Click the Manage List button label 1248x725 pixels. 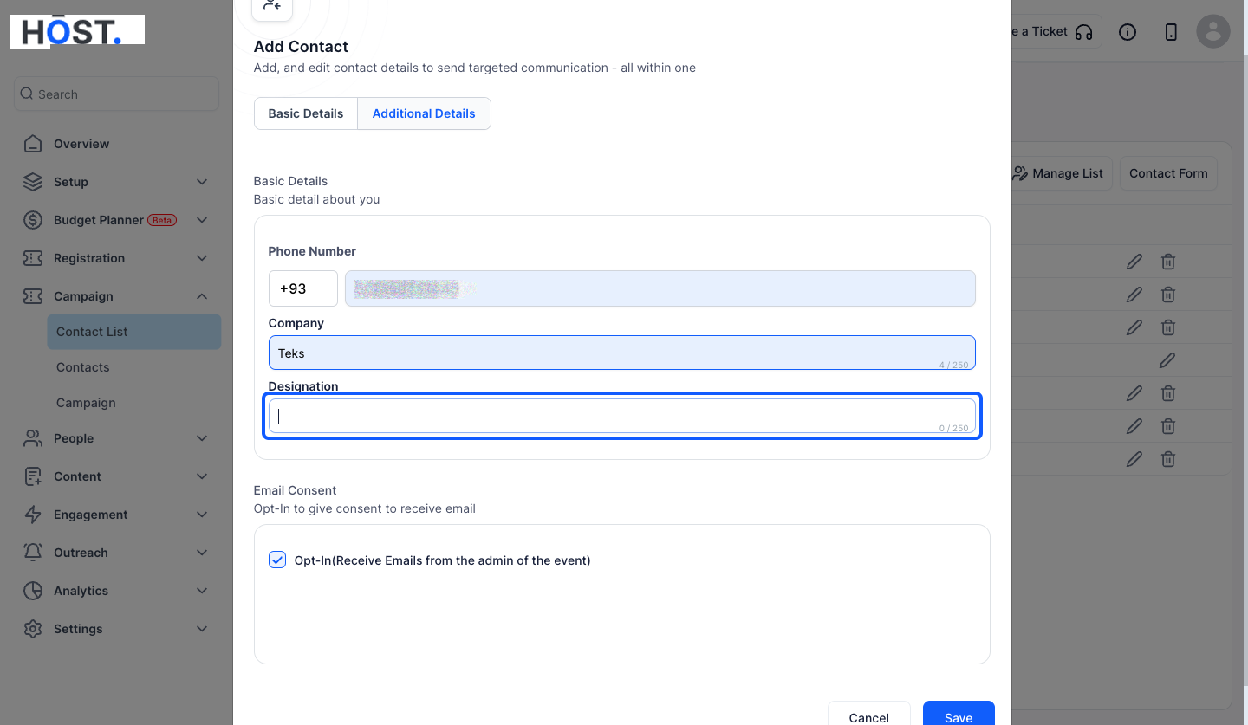[1068, 173]
